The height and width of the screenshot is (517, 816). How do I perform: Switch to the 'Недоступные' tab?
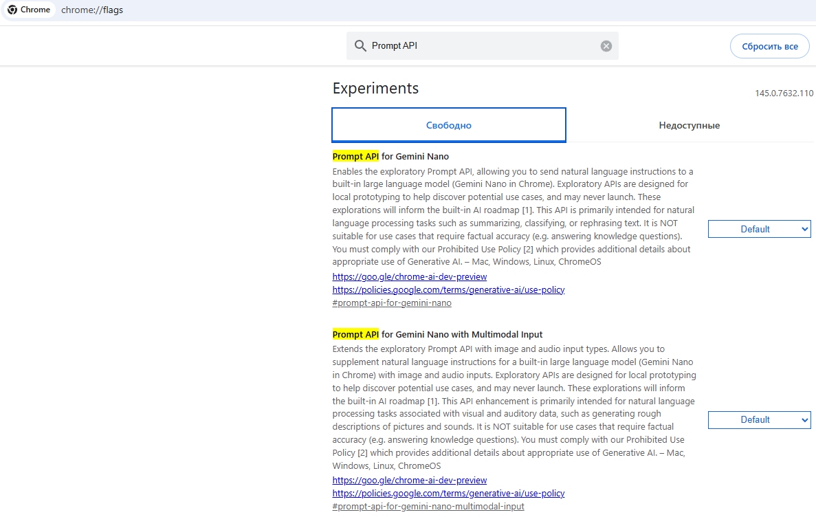(x=689, y=125)
